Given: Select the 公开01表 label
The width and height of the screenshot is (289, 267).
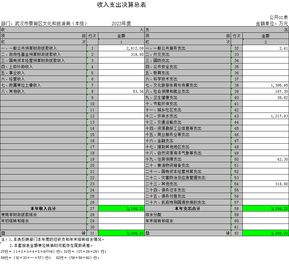Looking at the screenshot, I should [x=279, y=18].
